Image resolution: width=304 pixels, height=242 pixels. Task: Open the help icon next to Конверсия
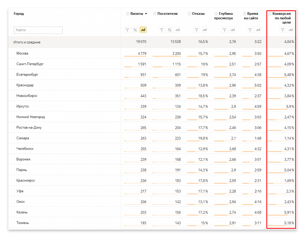(270, 14)
